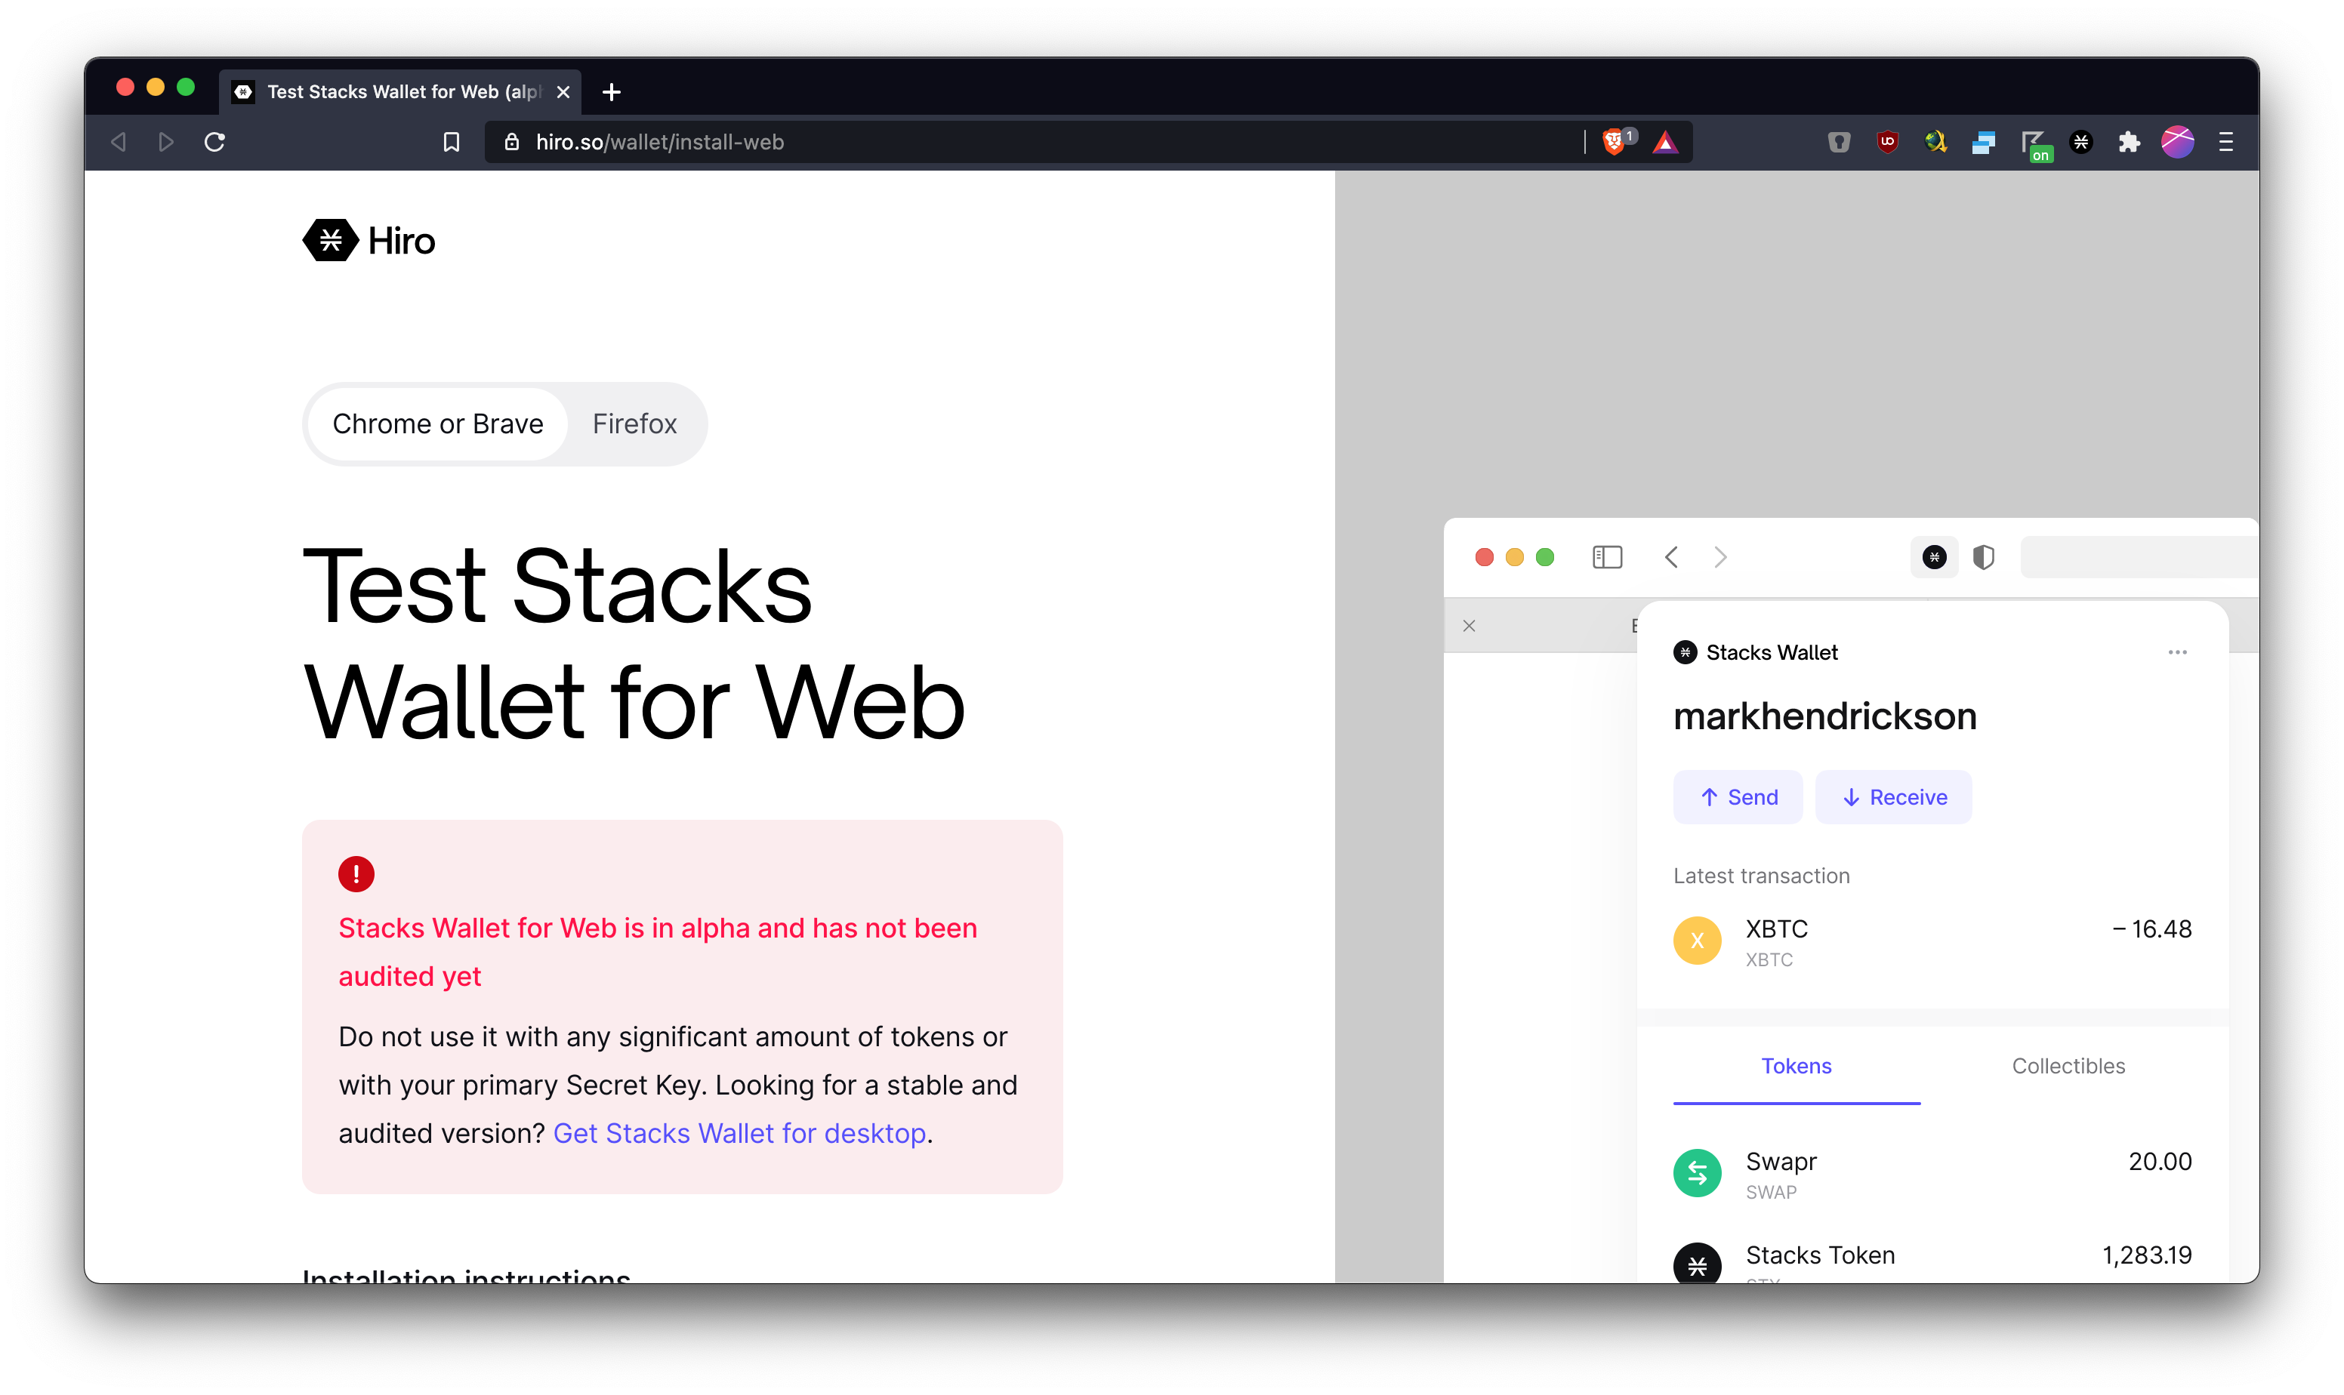Click the X close icon in preview browser
2344x1395 pixels.
pos(1469,625)
